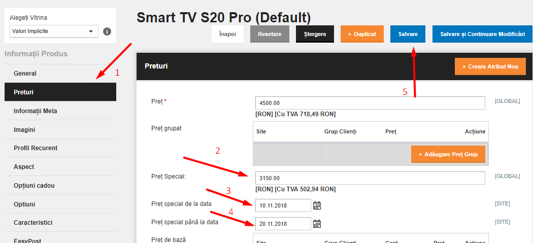533x243 pixels.
Task: Open calendar for Preț special de la data
Action: pyautogui.click(x=317, y=205)
